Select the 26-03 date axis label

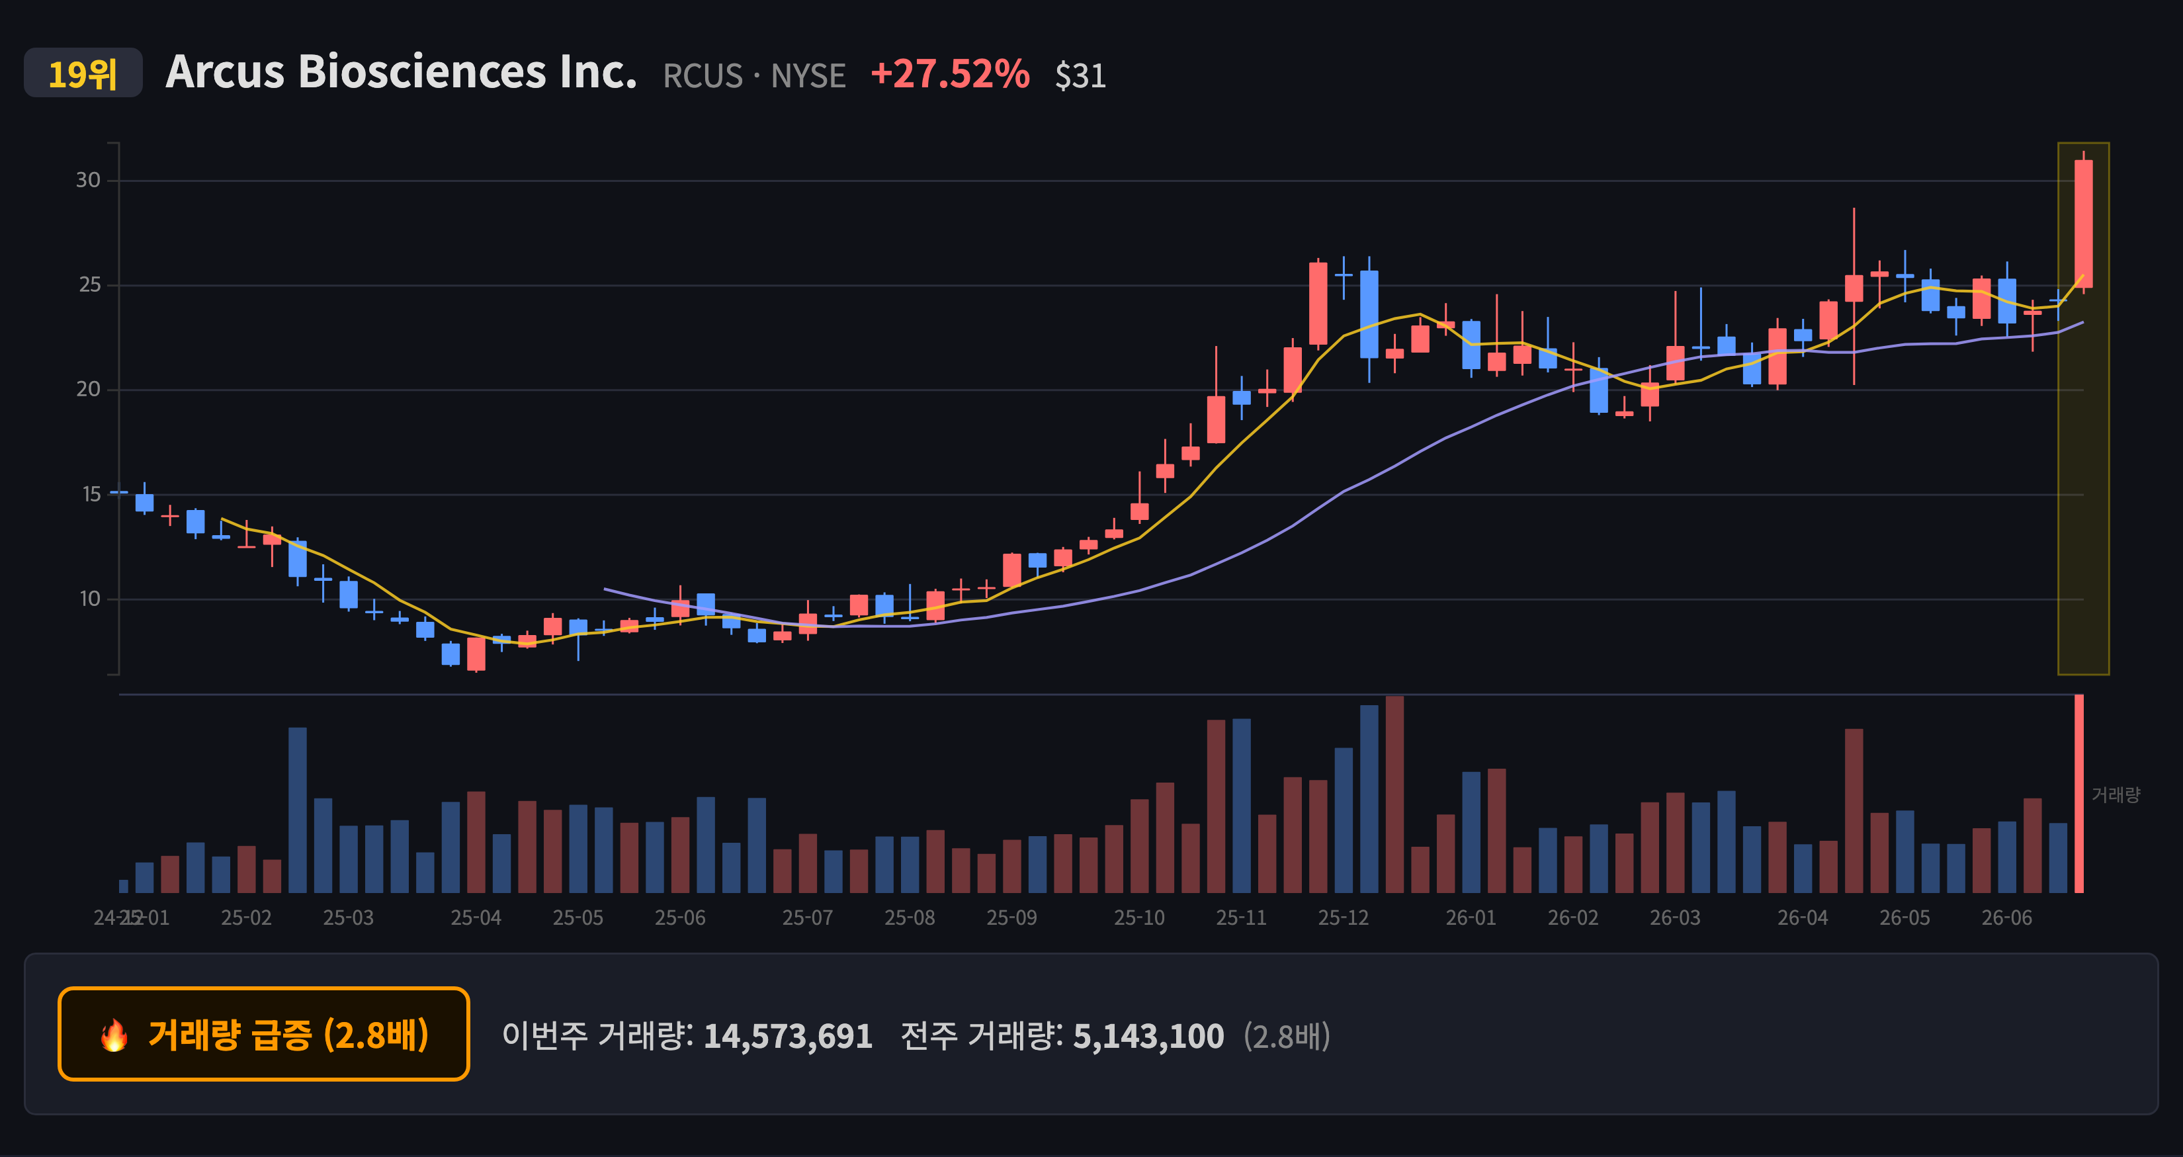1676,918
